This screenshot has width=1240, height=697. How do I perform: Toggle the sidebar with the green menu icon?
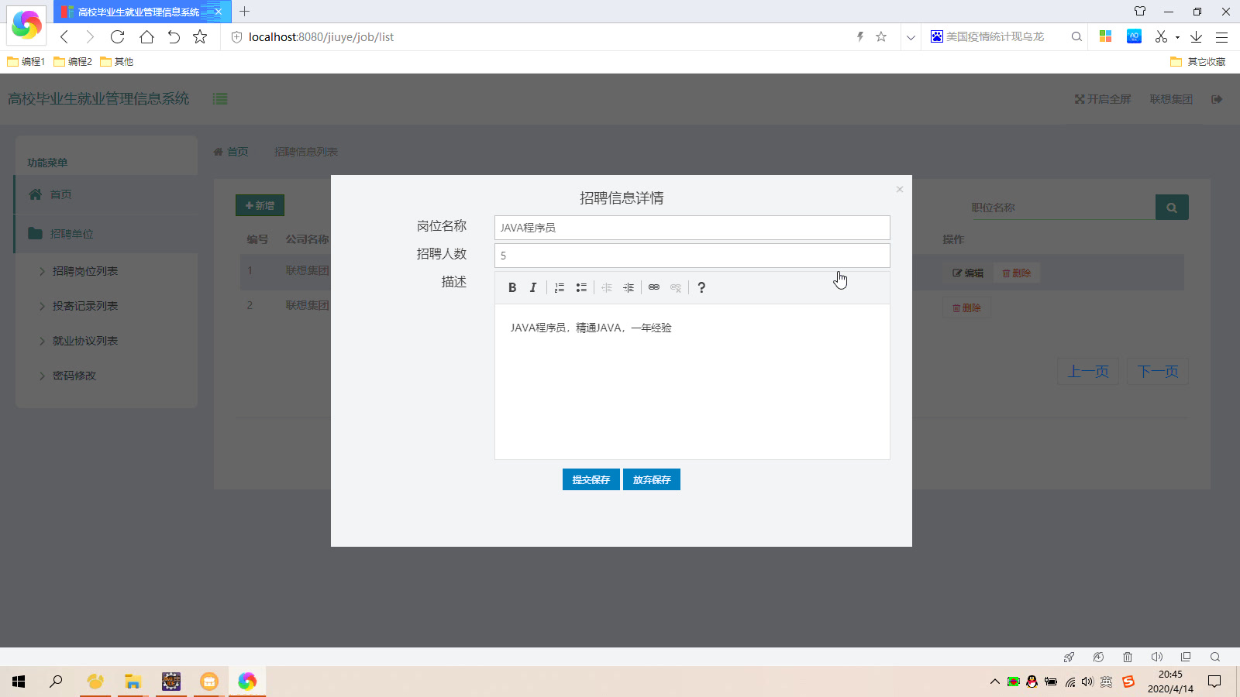click(x=220, y=98)
